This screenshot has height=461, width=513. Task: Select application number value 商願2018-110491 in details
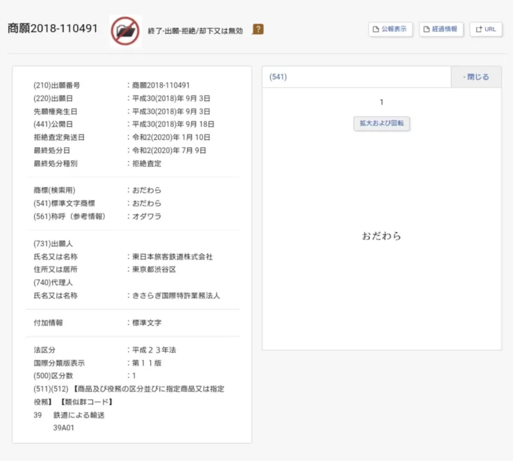pos(161,85)
